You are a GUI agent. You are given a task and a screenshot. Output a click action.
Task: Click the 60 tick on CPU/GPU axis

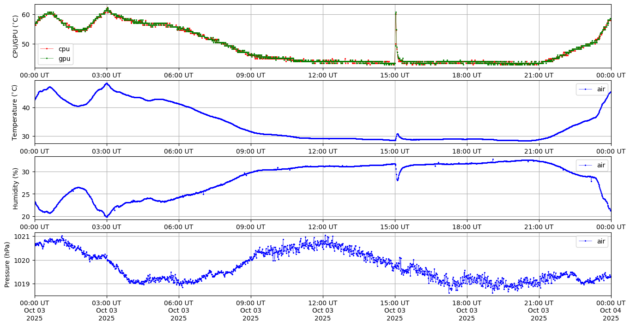(x=25, y=15)
